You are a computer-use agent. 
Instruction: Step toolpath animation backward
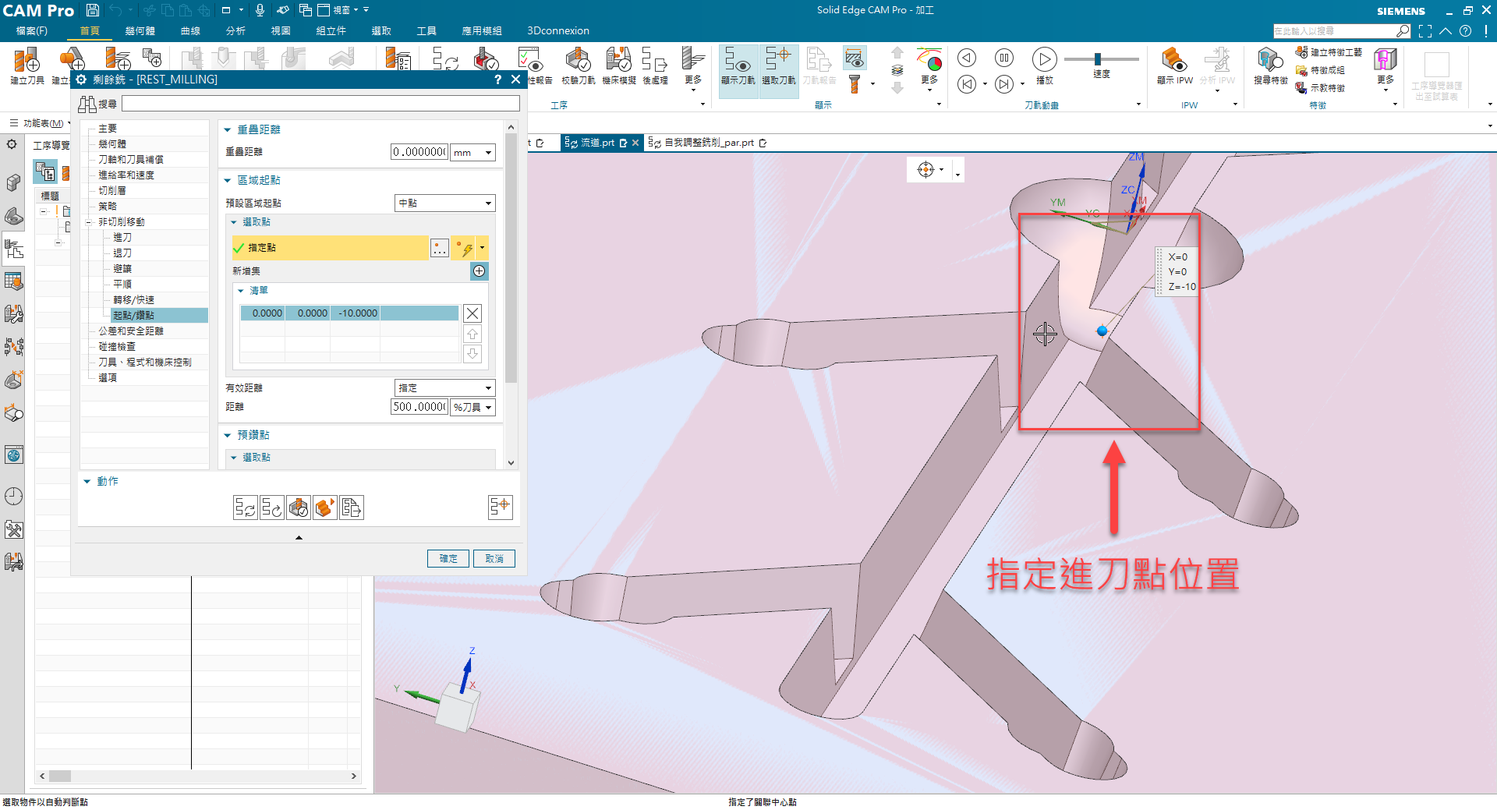pos(967,58)
